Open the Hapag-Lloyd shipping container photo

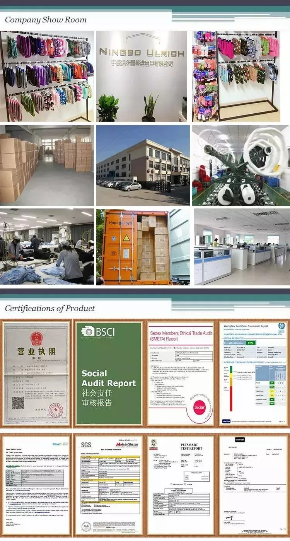click(x=143, y=247)
